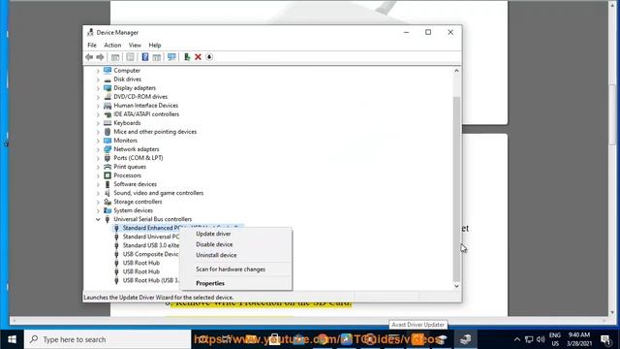
Task: Choose Properties from the context menu
Action: 236,283
